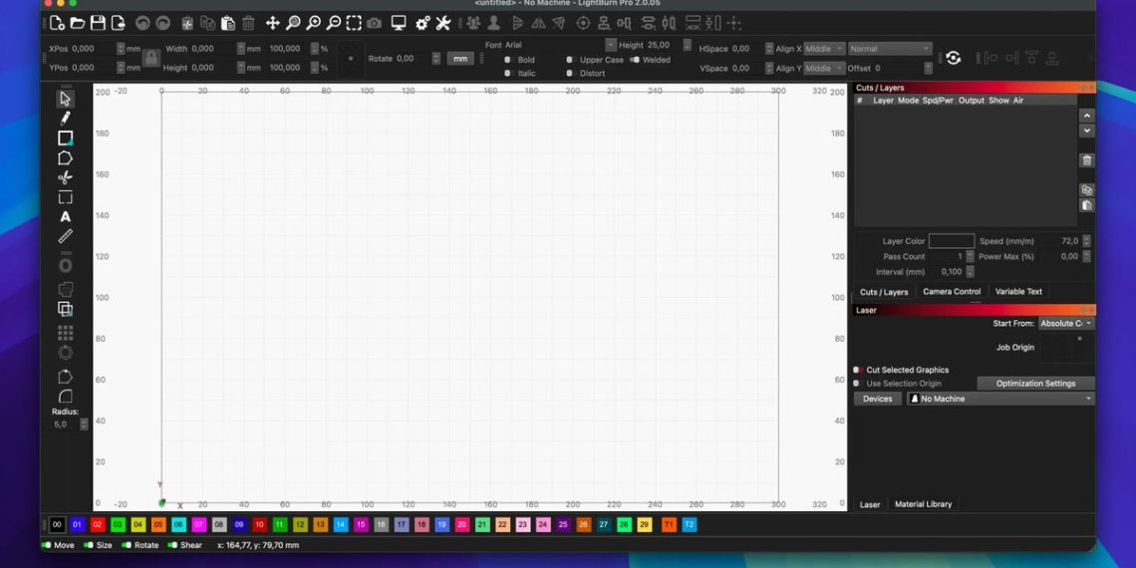Click the Zoom In magnifier
This screenshot has width=1136, height=568.
[313, 23]
